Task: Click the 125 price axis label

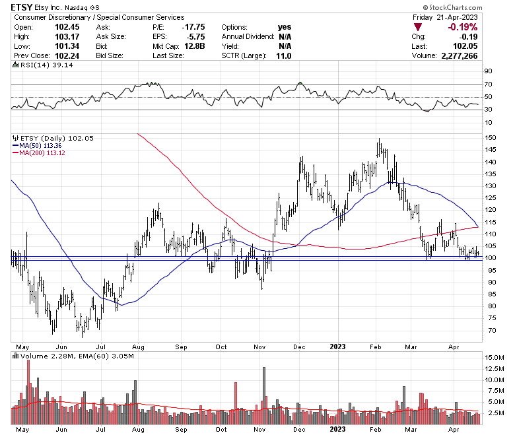Action: [x=491, y=197]
